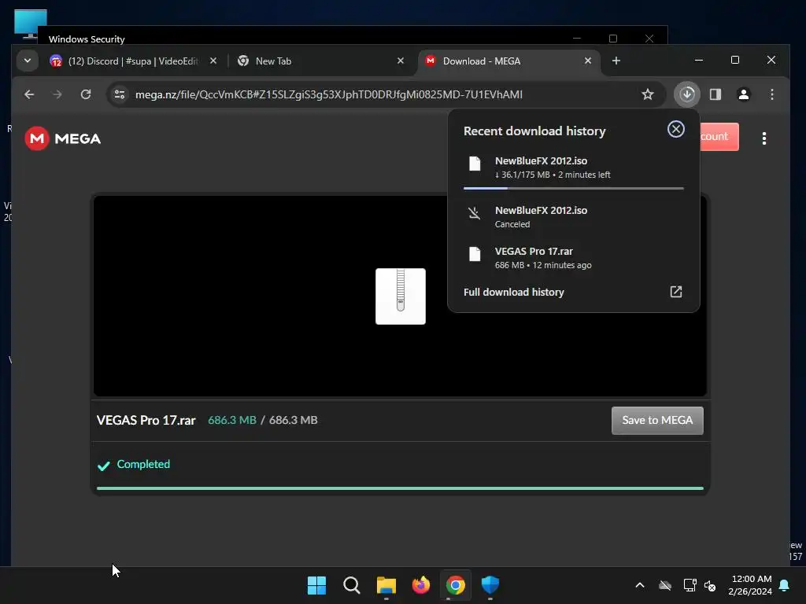Click the Save to MEGA button
Screen dimensions: 806x604
[657, 421]
